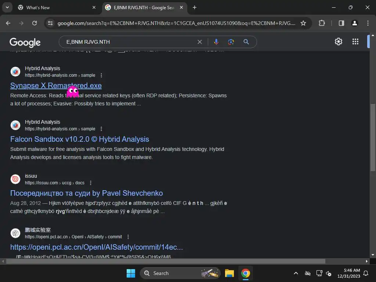The width and height of the screenshot is (376, 282).
Task: Close the Google Search tab
Action: (x=181, y=7)
